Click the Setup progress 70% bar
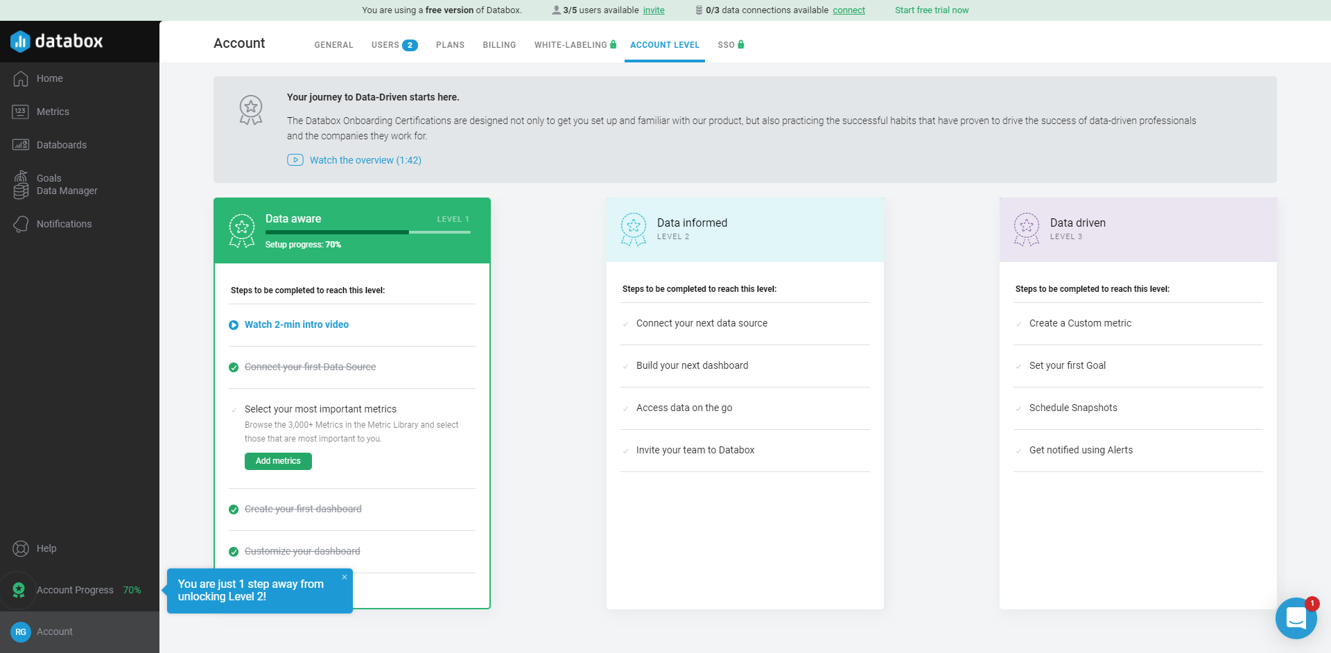The height and width of the screenshot is (653, 1331). pyautogui.click(x=367, y=232)
